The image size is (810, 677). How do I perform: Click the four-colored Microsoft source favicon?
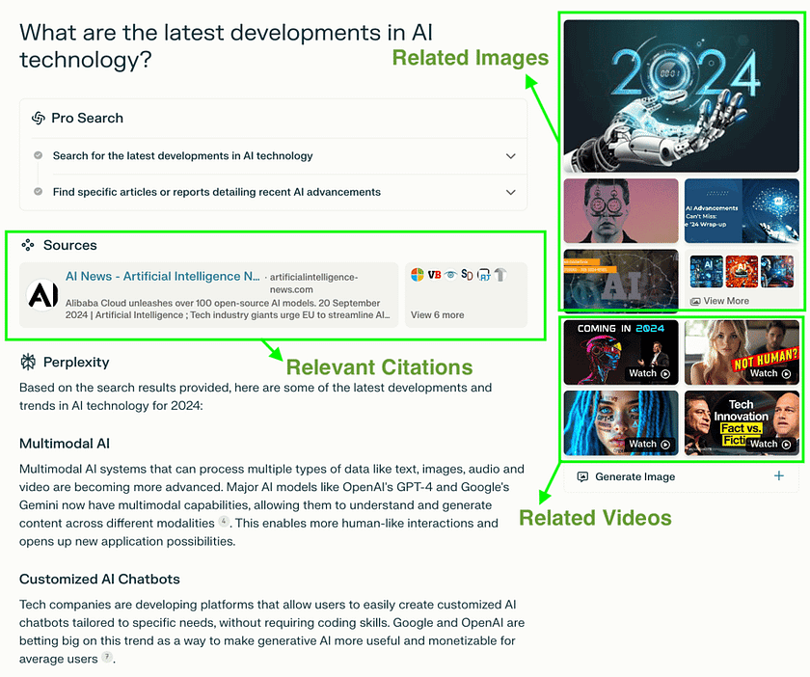(418, 275)
